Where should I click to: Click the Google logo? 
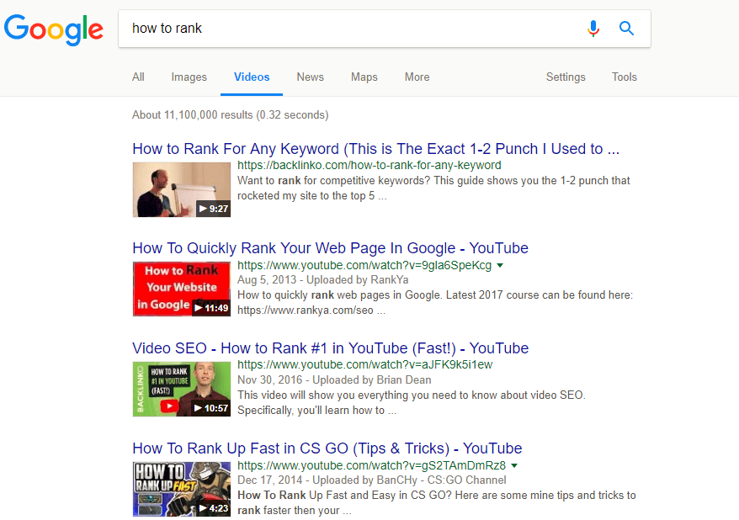pyautogui.click(x=54, y=29)
